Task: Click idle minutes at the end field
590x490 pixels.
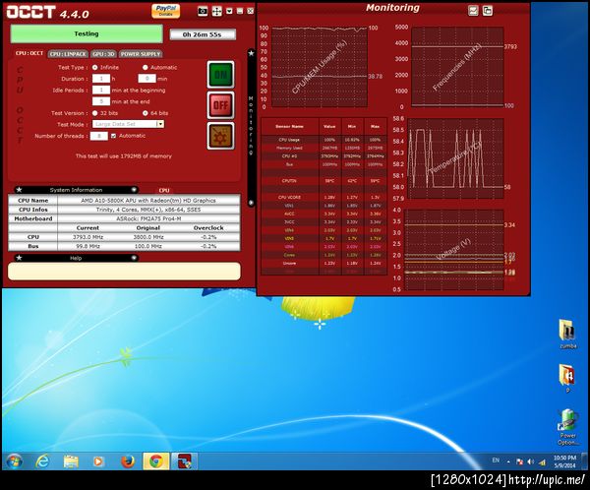Action: click(101, 101)
